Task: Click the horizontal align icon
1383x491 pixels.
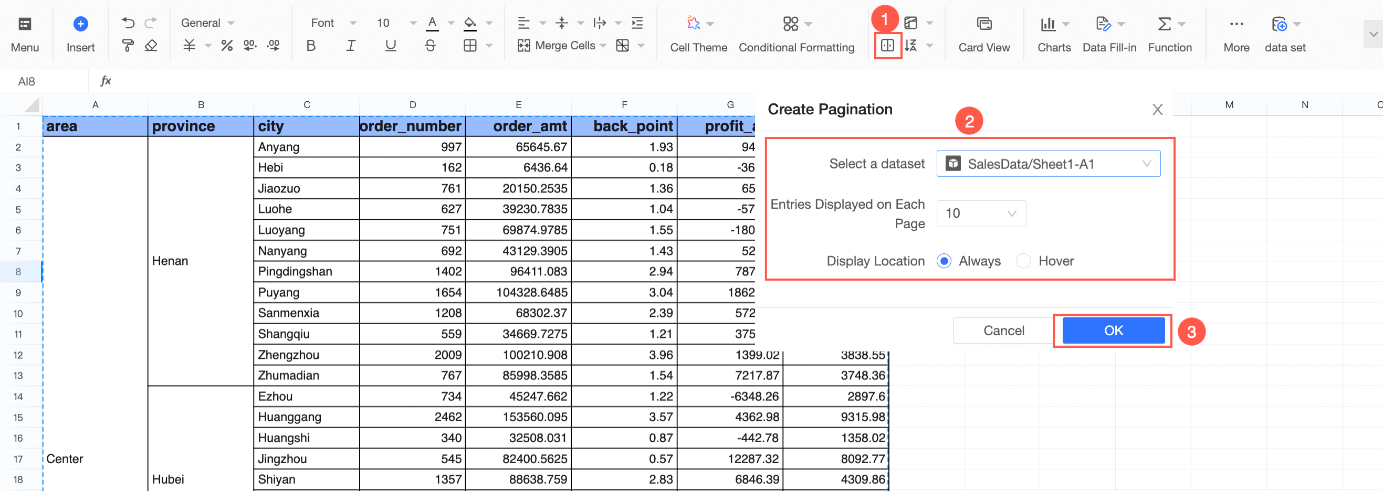Action: coord(523,23)
